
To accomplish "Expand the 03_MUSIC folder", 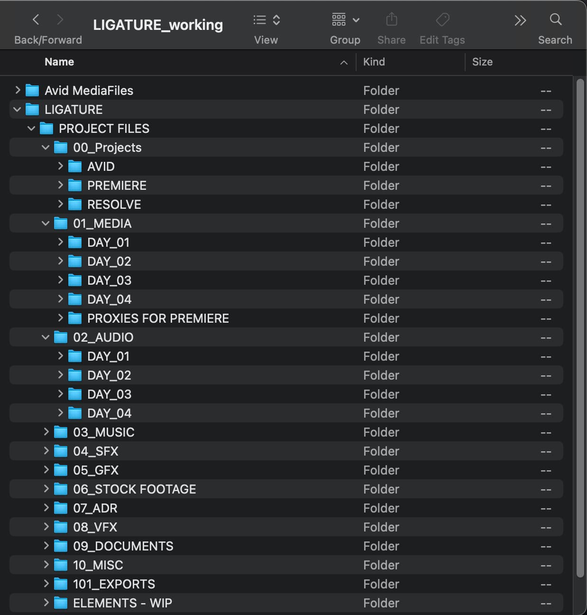I will pyautogui.click(x=46, y=431).
